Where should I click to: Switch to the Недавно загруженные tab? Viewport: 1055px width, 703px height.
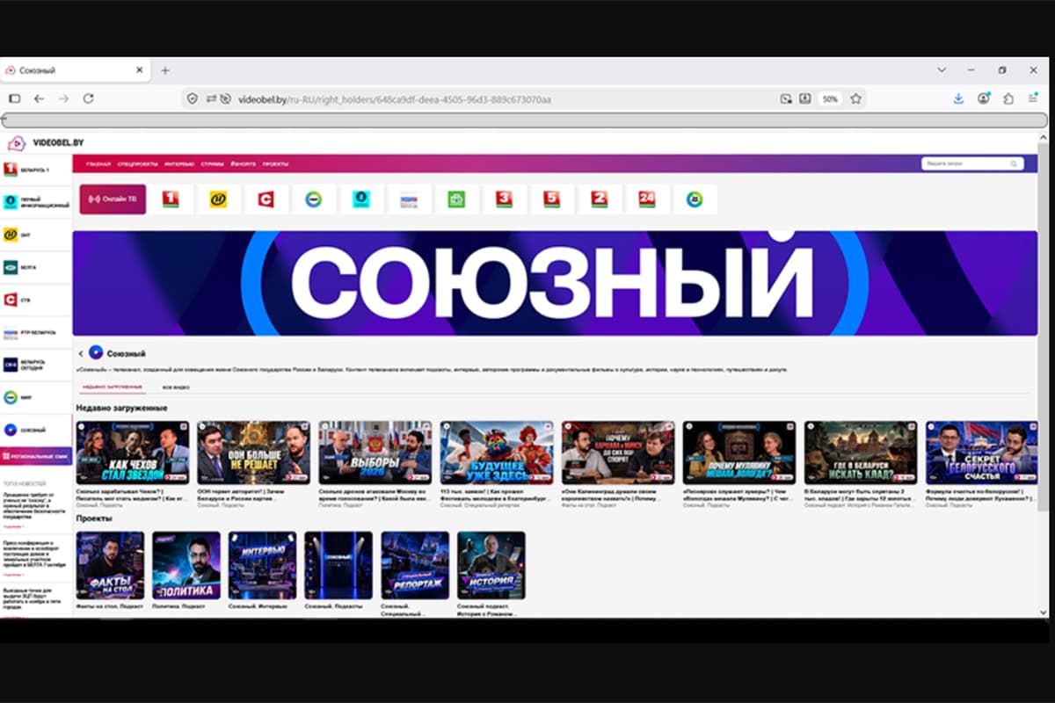[113, 387]
